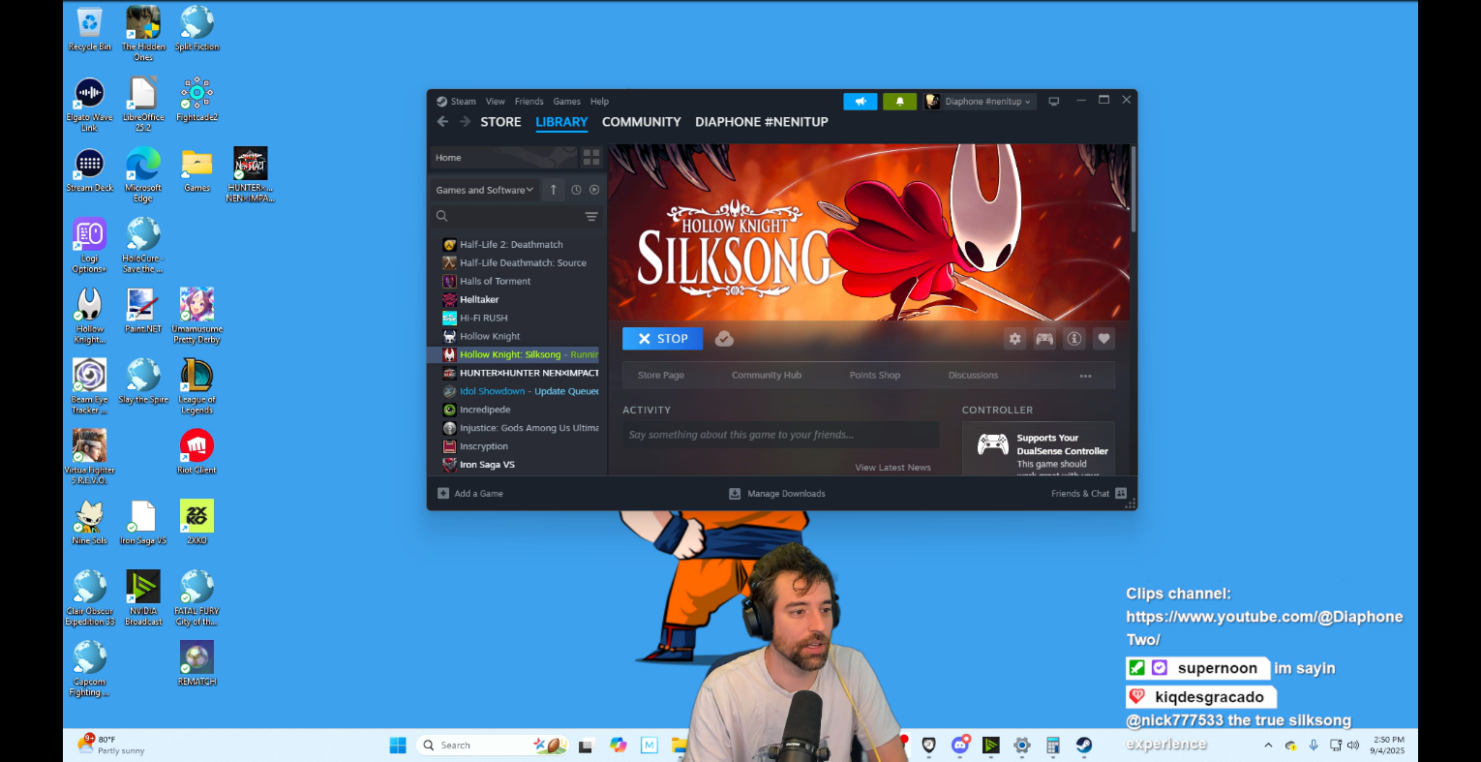Click the Elgato Wave Link desktop icon
Viewport: 1481px width, 762px height.
click(90, 104)
